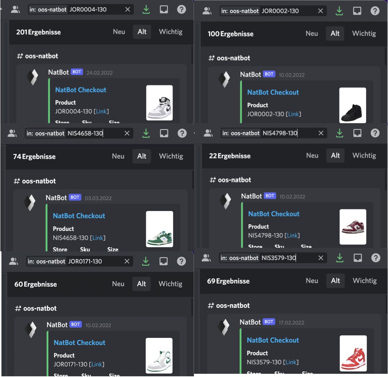
Task: Open inbox icon in NIS3579-130 panel
Action: pyautogui.click(x=358, y=258)
